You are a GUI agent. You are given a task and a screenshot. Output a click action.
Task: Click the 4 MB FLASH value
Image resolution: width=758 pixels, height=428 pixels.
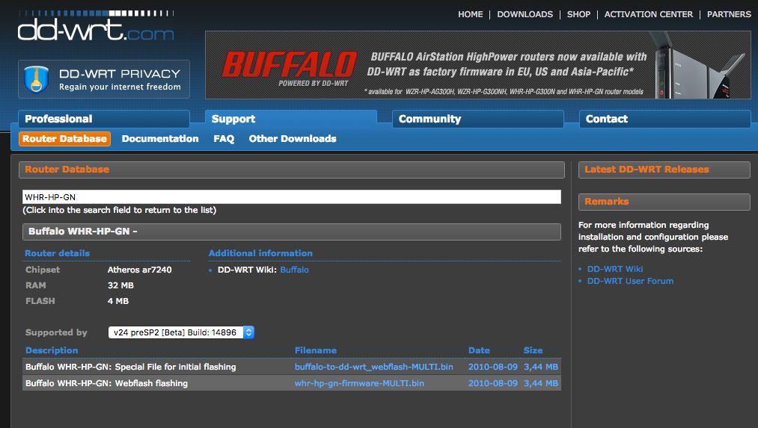[x=118, y=301]
